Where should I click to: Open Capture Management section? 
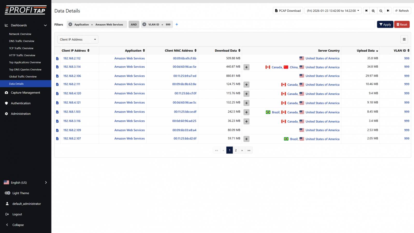click(x=25, y=93)
